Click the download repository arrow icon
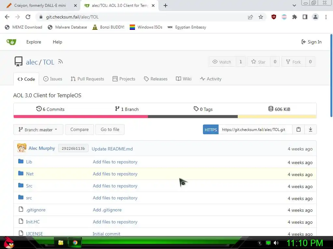The width and height of the screenshot is (333, 249). 311,129
